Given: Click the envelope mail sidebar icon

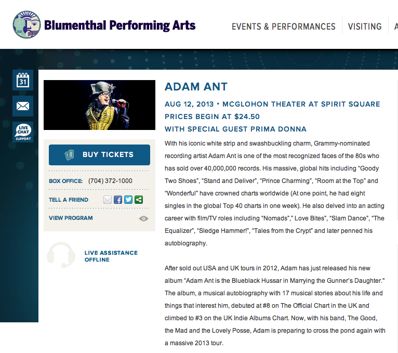Looking at the screenshot, I should pos(23,106).
